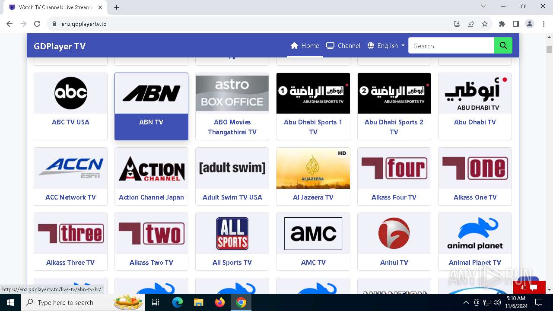Click the ABN TV title link
The image size is (553, 311).
click(x=151, y=122)
